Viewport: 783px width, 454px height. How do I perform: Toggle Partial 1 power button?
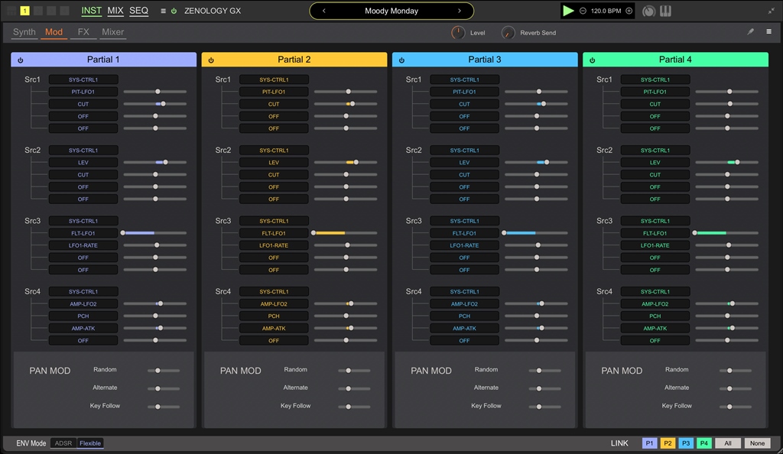[x=20, y=60]
